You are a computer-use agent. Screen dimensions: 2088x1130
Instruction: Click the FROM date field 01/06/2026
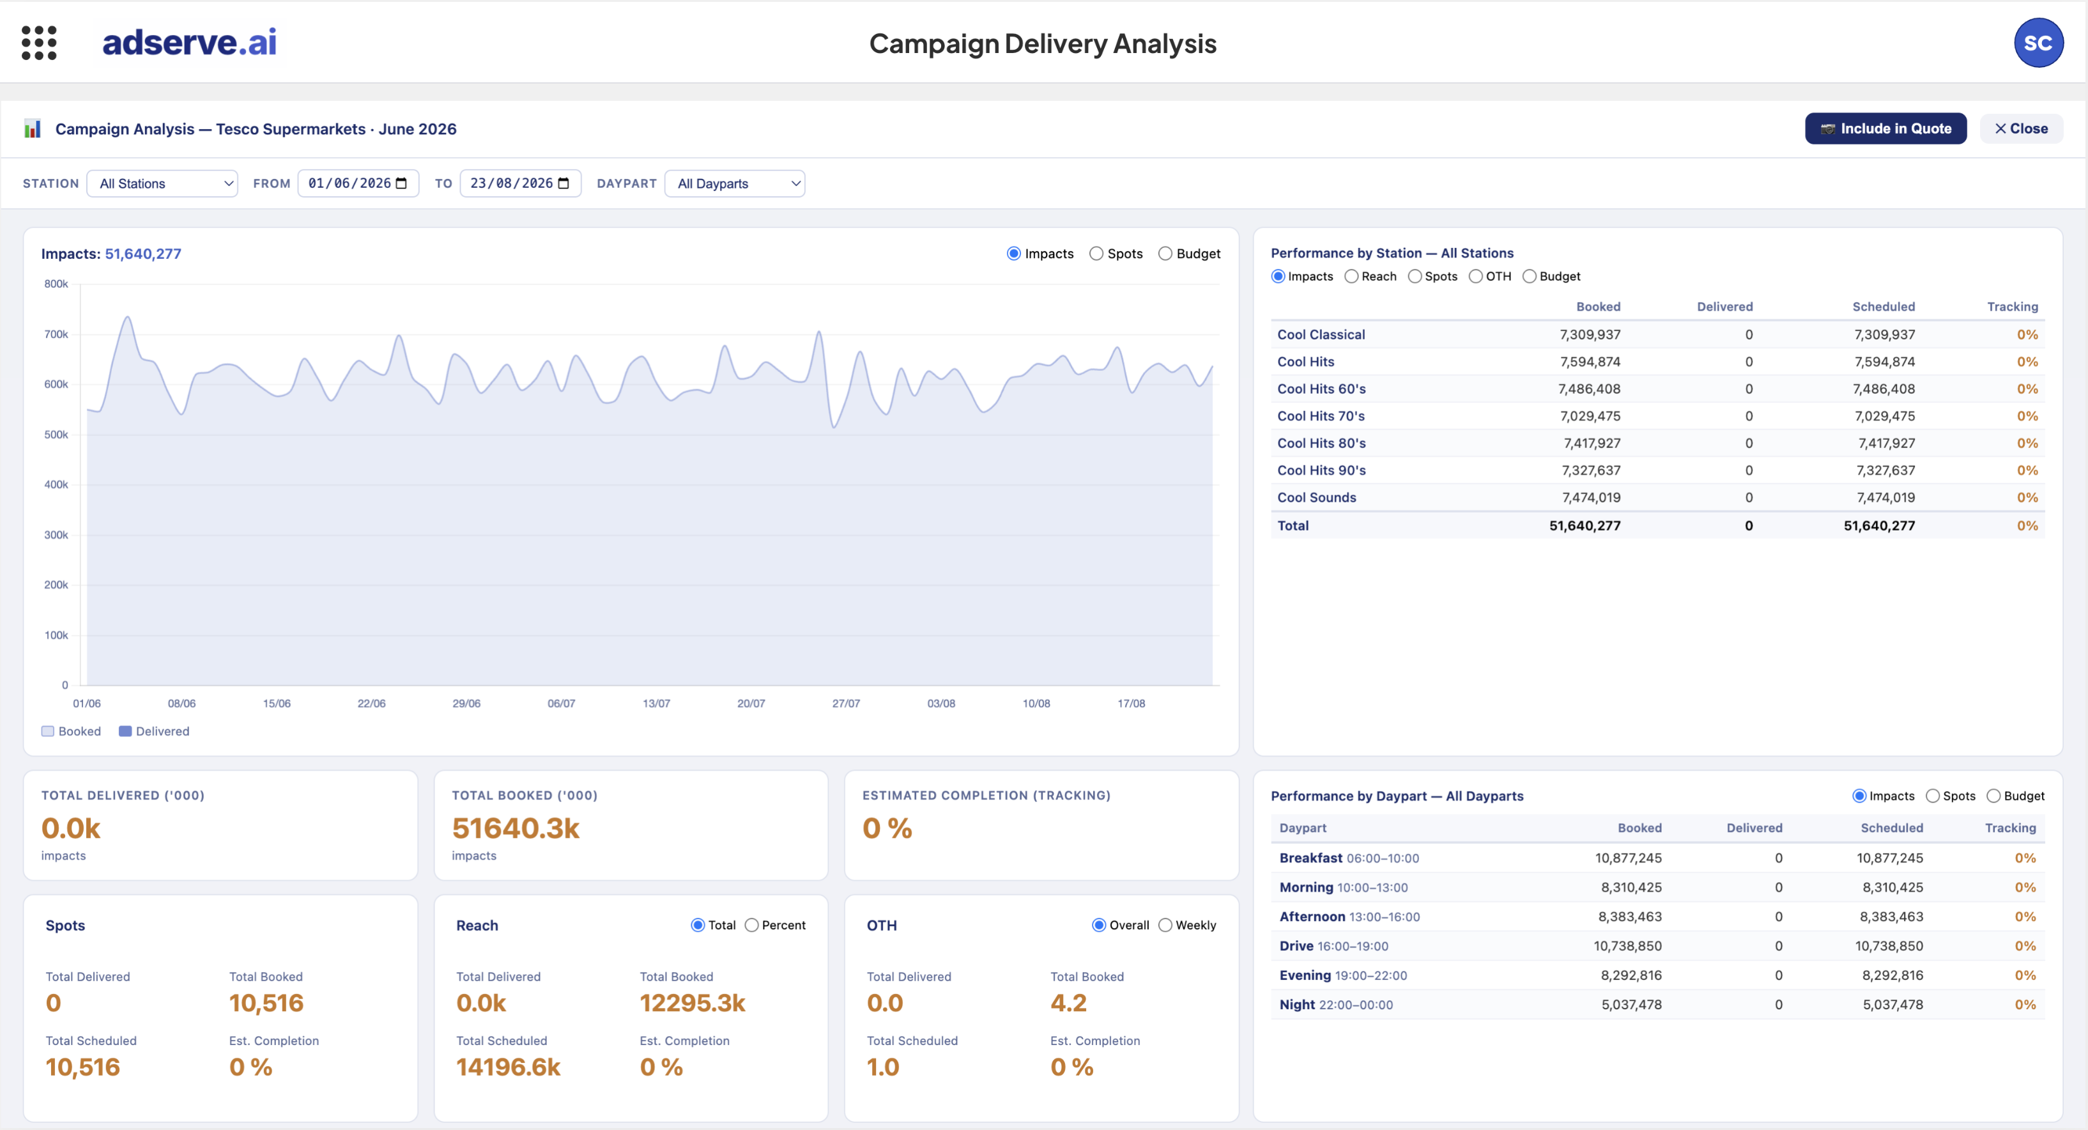point(358,183)
